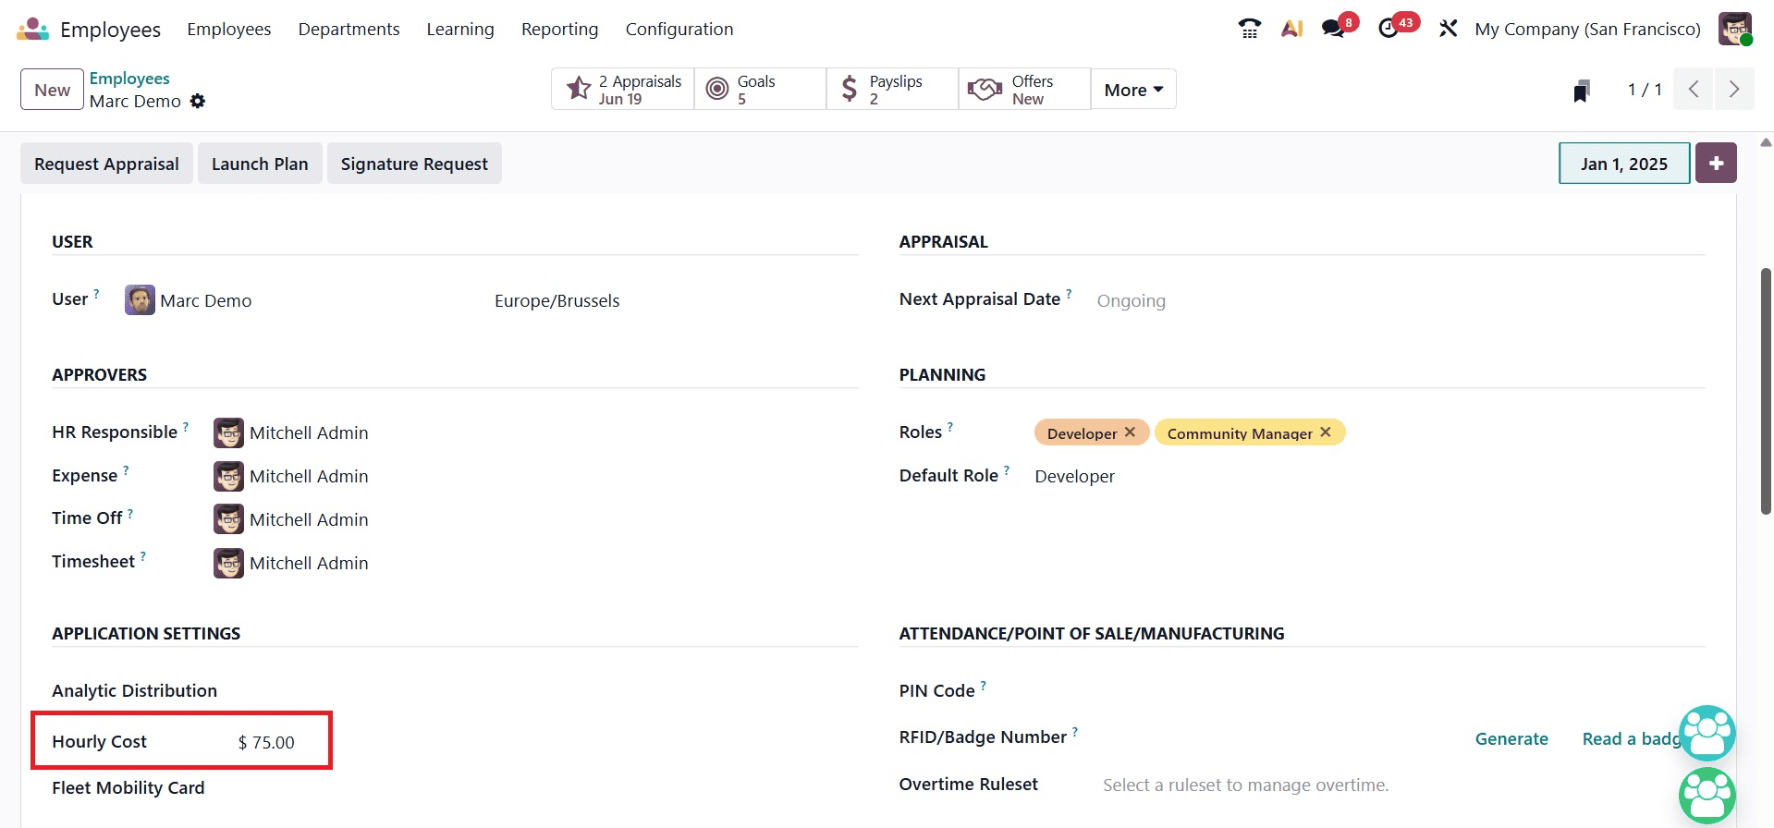
Task: Click Marc Demo user avatar
Action: [x=140, y=300]
